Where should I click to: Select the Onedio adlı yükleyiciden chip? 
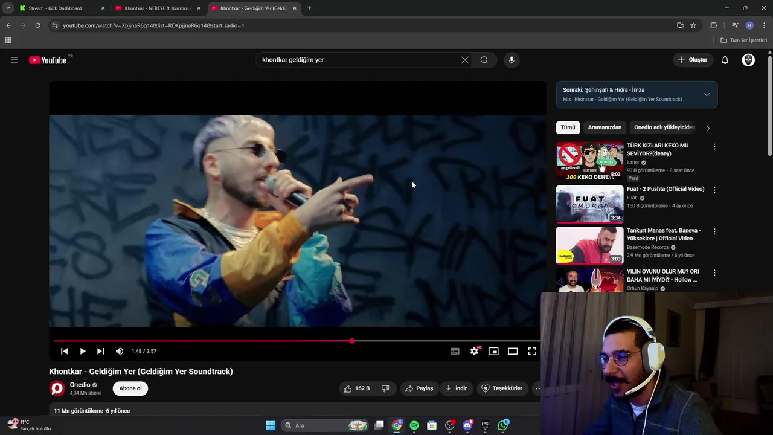[664, 127]
